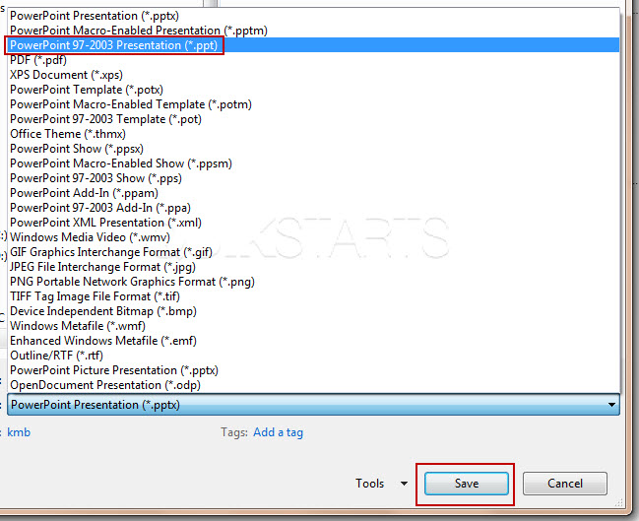The height and width of the screenshot is (521, 639).
Task: Select Enhanced Windows Metafile (*.emf)
Action: pos(313,341)
